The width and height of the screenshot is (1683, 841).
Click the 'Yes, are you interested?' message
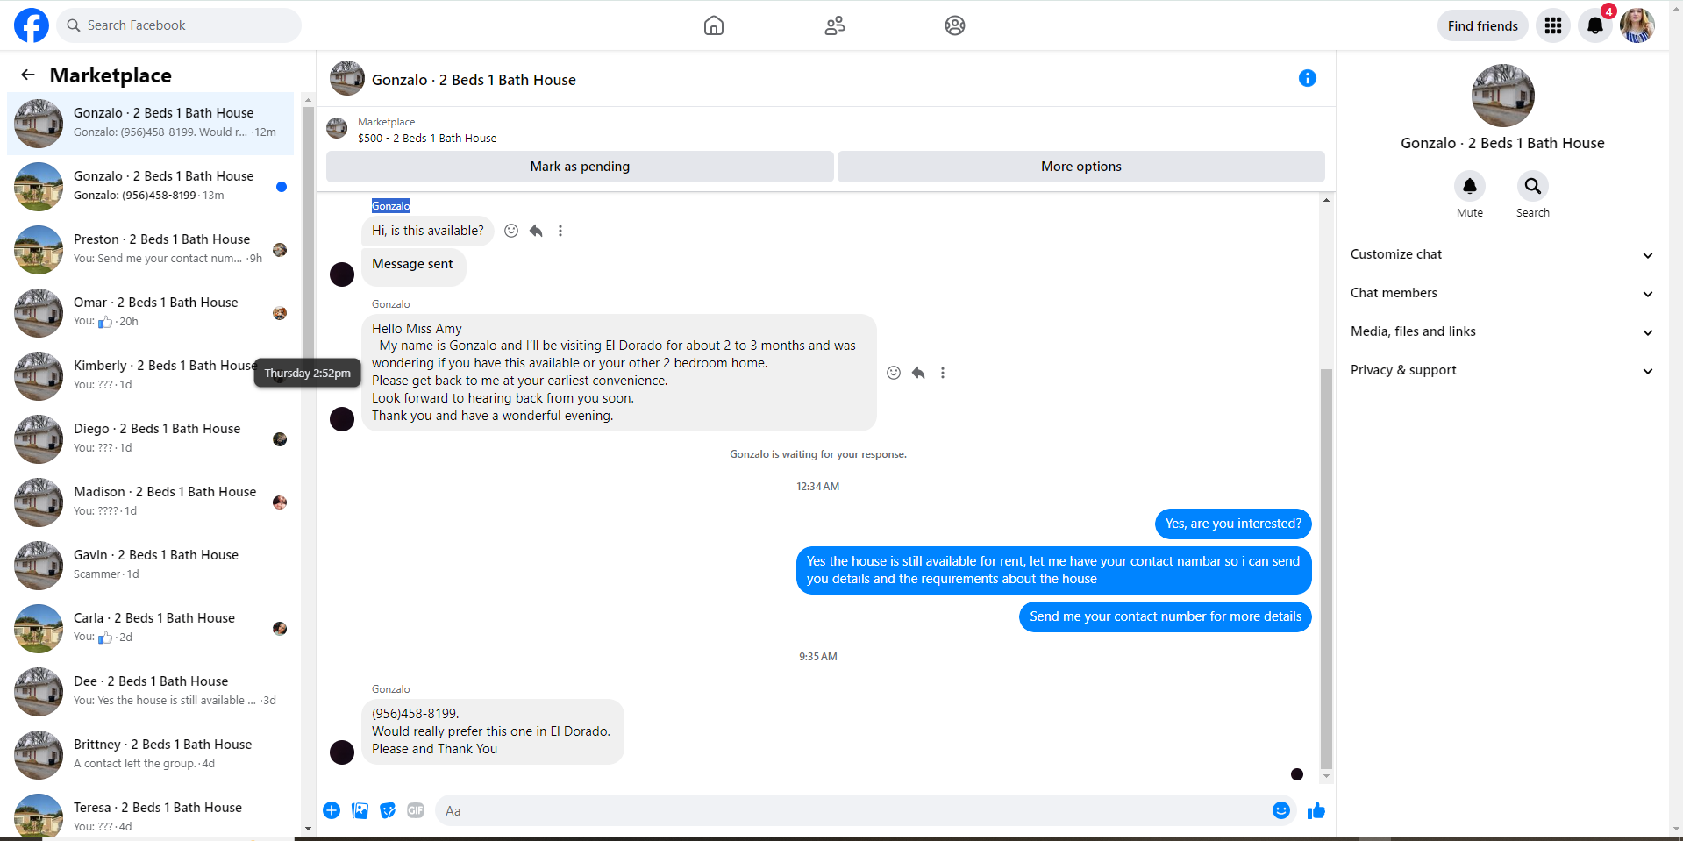pyautogui.click(x=1233, y=524)
